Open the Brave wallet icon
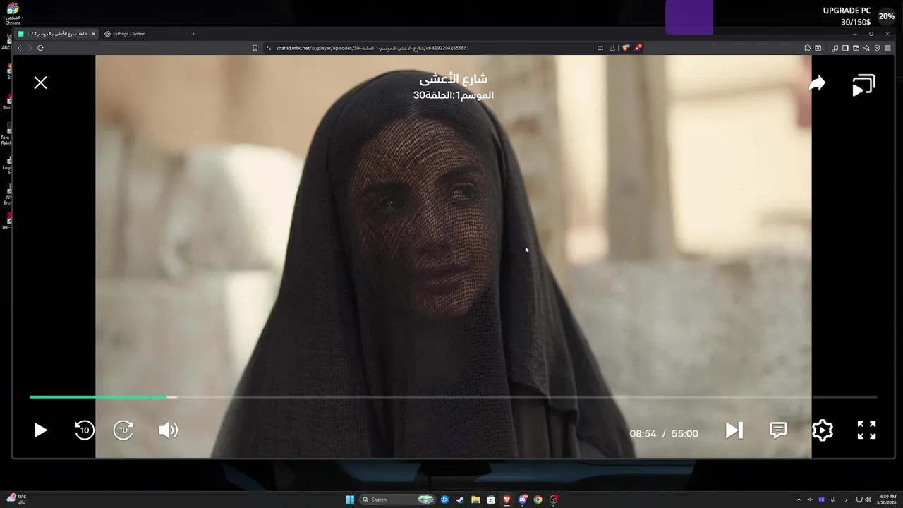 tap(856, 48)
